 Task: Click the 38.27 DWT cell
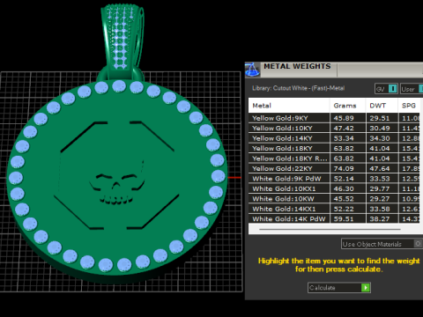click(x=382, y=218)
